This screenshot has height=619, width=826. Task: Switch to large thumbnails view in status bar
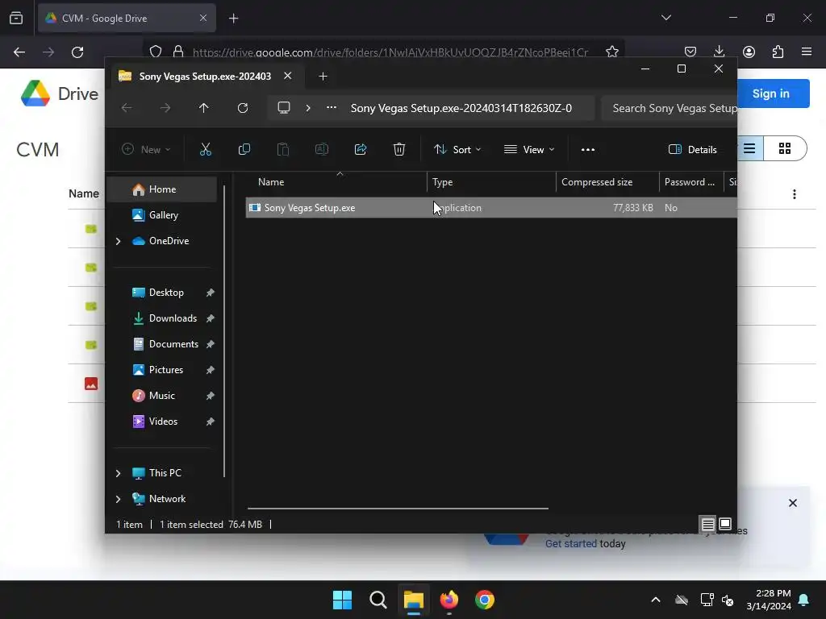click(725, 524)
